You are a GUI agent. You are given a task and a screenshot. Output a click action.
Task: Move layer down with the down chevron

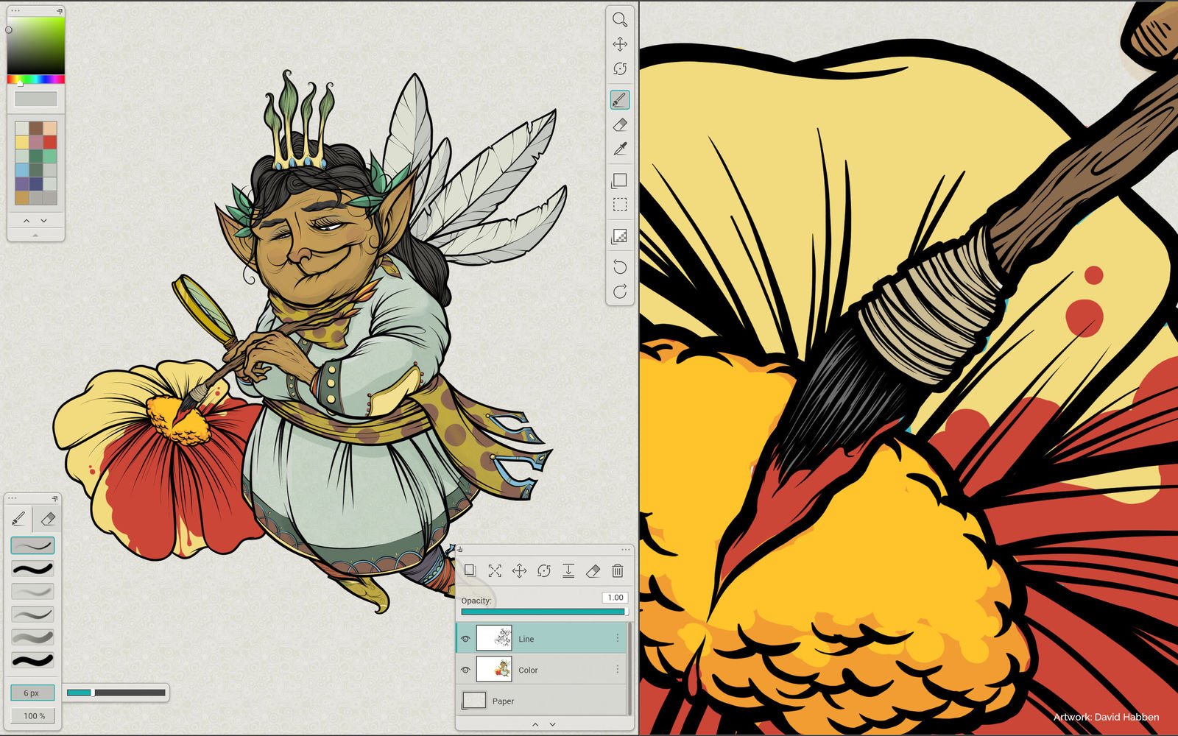(x=553, y=724)
